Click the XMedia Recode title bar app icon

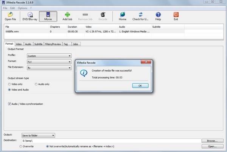(3, 2)
